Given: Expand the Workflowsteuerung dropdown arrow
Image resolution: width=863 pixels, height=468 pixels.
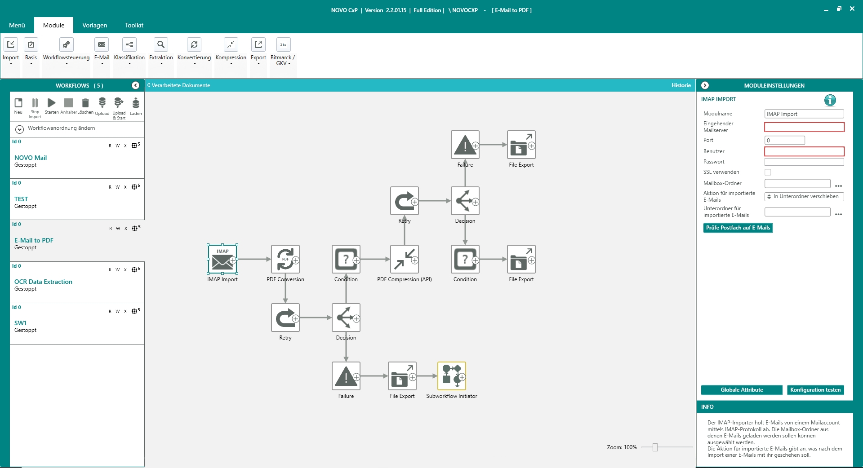Looking at the screenshot, I should click(x=67, y=64).
